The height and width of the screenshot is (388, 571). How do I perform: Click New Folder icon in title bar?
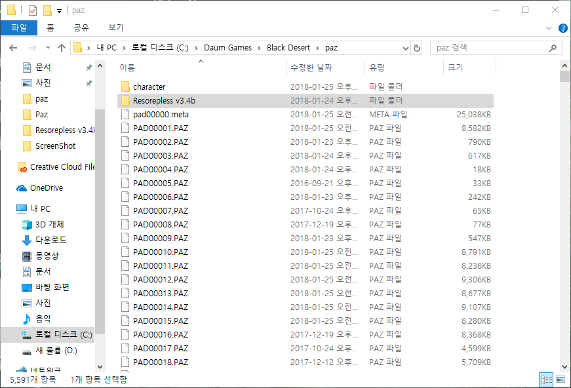47,10
